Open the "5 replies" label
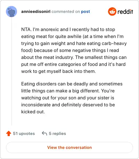The image size is (139, 159). 57,134
